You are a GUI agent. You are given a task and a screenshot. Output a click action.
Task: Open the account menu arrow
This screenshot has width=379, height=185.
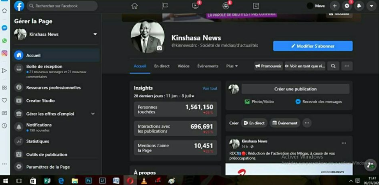pyautogui.click(x=372, y=6)
